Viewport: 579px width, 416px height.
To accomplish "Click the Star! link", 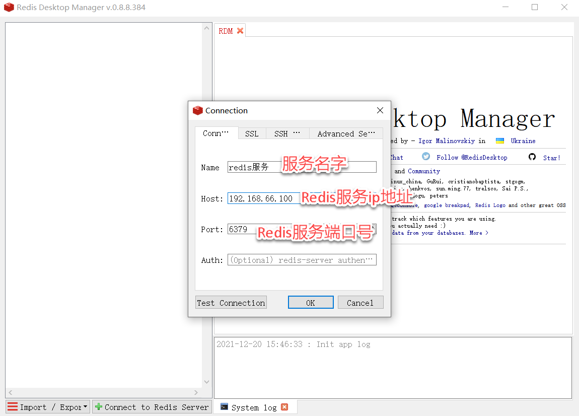I will [552, 158].
